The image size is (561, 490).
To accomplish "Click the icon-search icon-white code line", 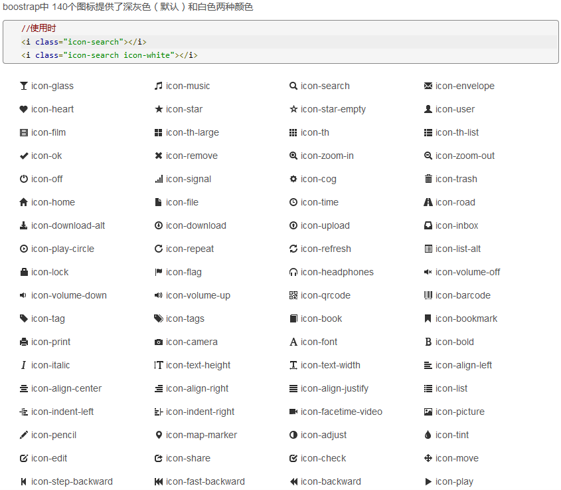I will [110, 55].
